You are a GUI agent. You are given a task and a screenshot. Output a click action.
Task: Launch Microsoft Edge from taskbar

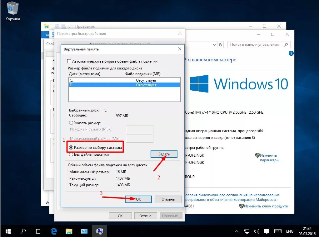coord(54,231)
